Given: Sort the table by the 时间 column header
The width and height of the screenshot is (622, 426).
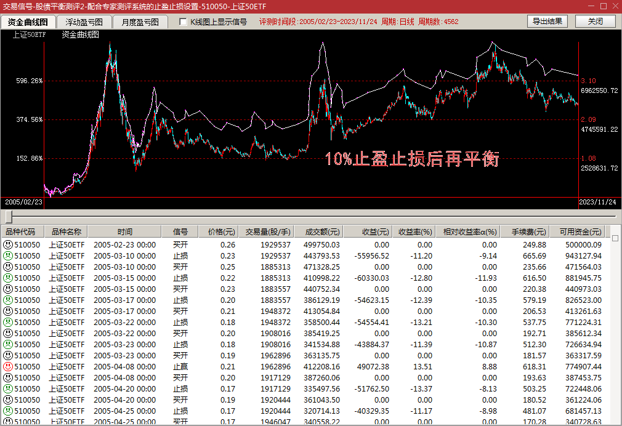Looking at the screenshot, I should (125, 232).
